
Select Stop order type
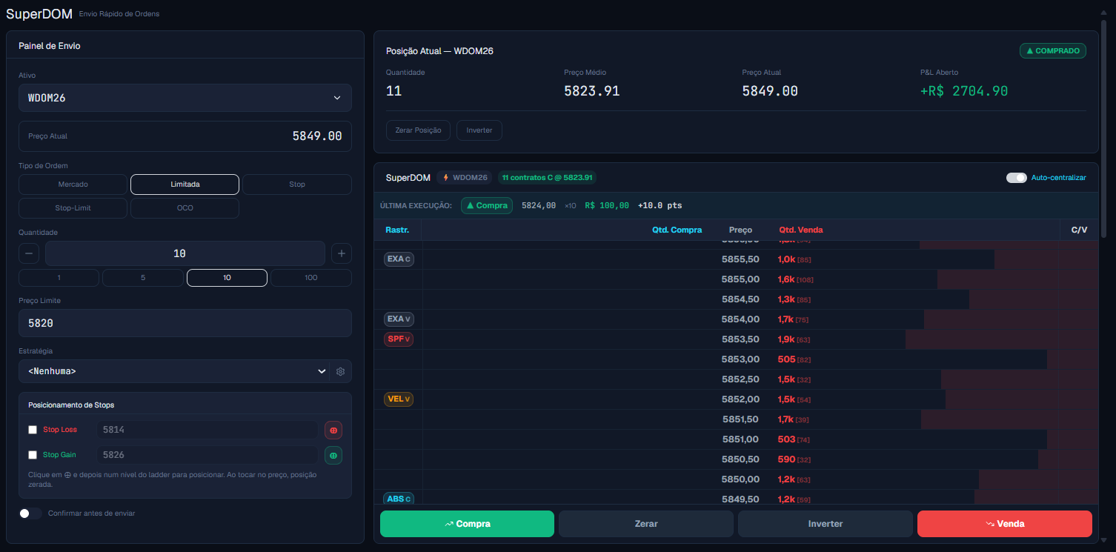click(x=297, y=184)
